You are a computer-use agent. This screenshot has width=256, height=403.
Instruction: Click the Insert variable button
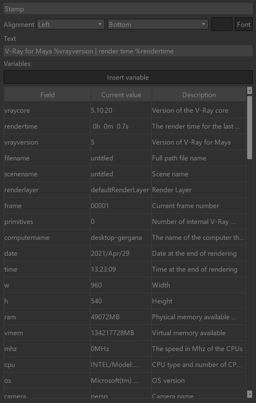(128, 77)
